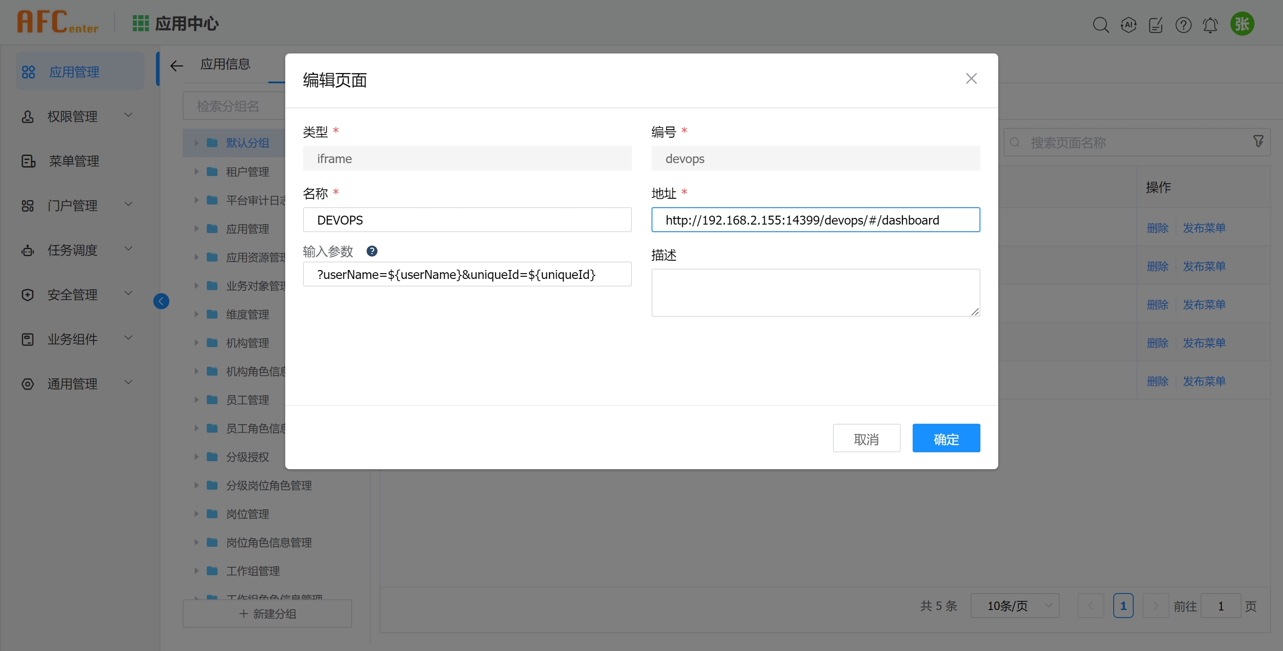
Task: Select the 岗位角色信息管理 group
Action: [269, 542]
